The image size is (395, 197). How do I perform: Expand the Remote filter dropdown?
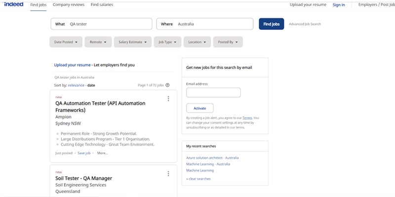tap(98, 42)
